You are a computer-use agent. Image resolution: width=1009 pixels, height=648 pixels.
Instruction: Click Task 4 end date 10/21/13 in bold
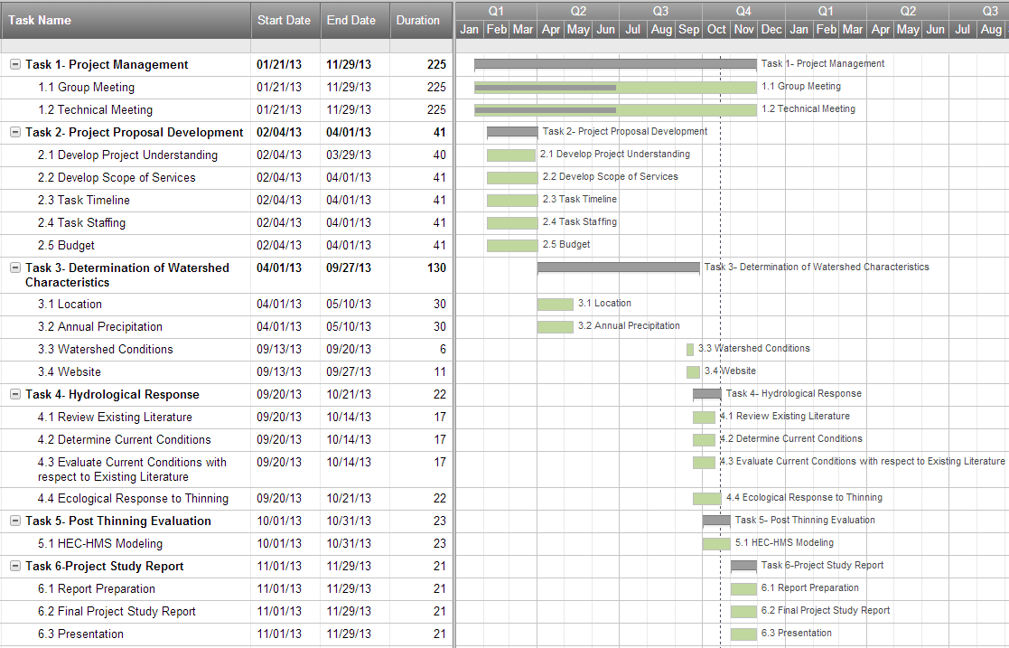348,394
